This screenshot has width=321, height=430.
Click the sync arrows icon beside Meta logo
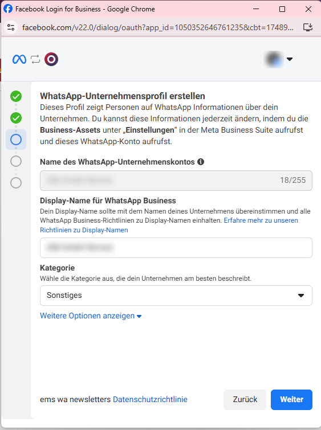pyautogui.click(x=35, y=59)
